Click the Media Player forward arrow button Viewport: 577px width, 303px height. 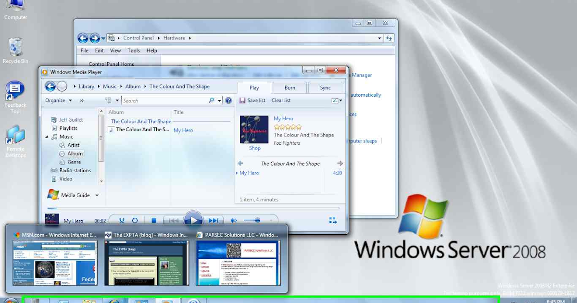[x=62, y=86]
